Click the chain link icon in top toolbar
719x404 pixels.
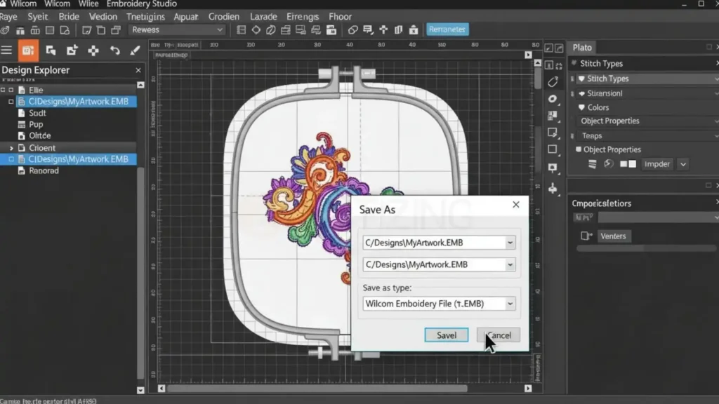click(x=352, y=29)
